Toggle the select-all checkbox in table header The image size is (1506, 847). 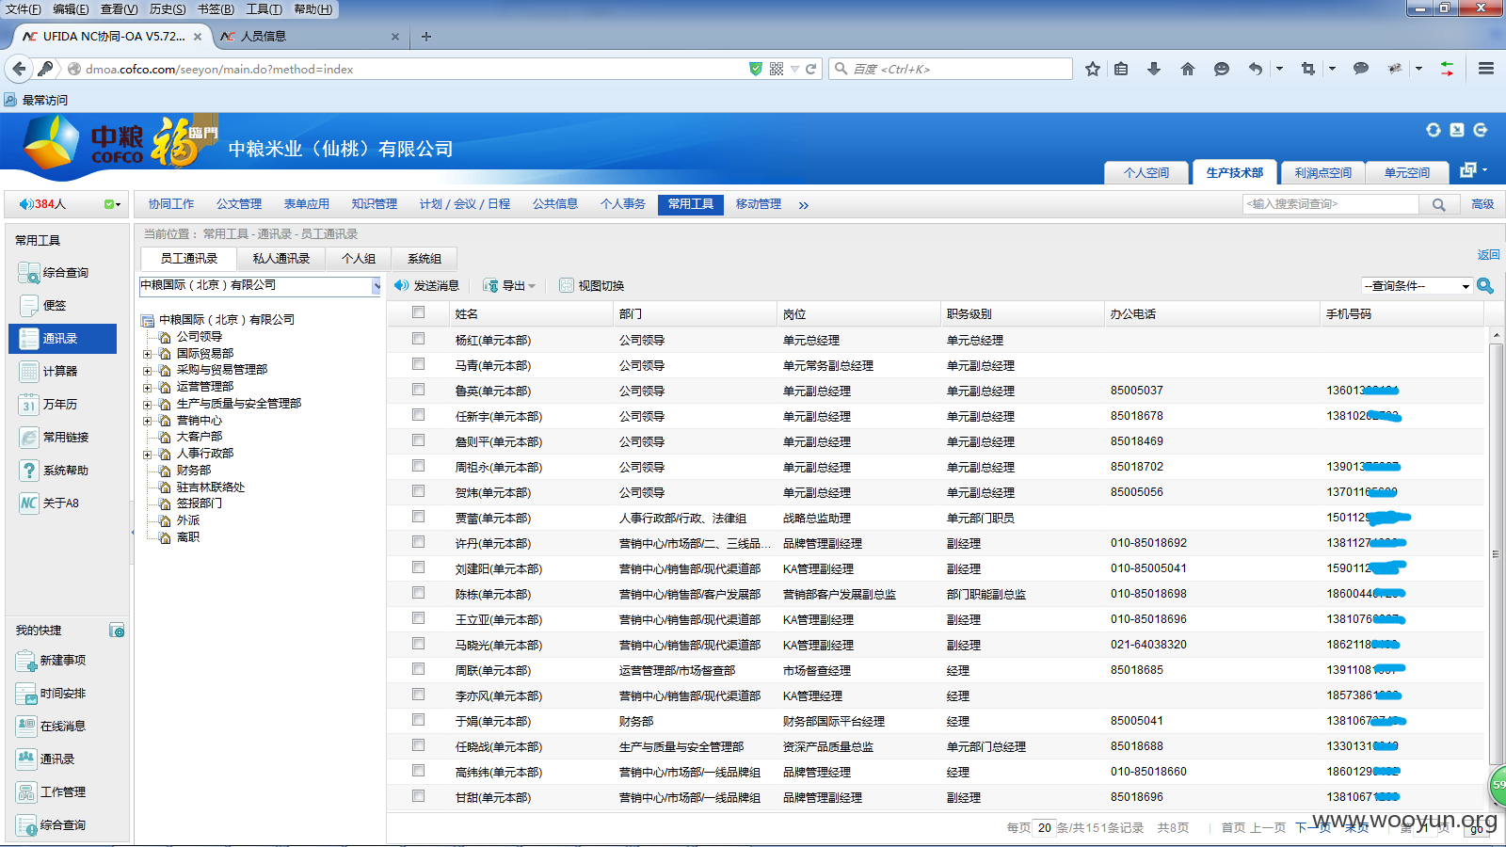418,312
